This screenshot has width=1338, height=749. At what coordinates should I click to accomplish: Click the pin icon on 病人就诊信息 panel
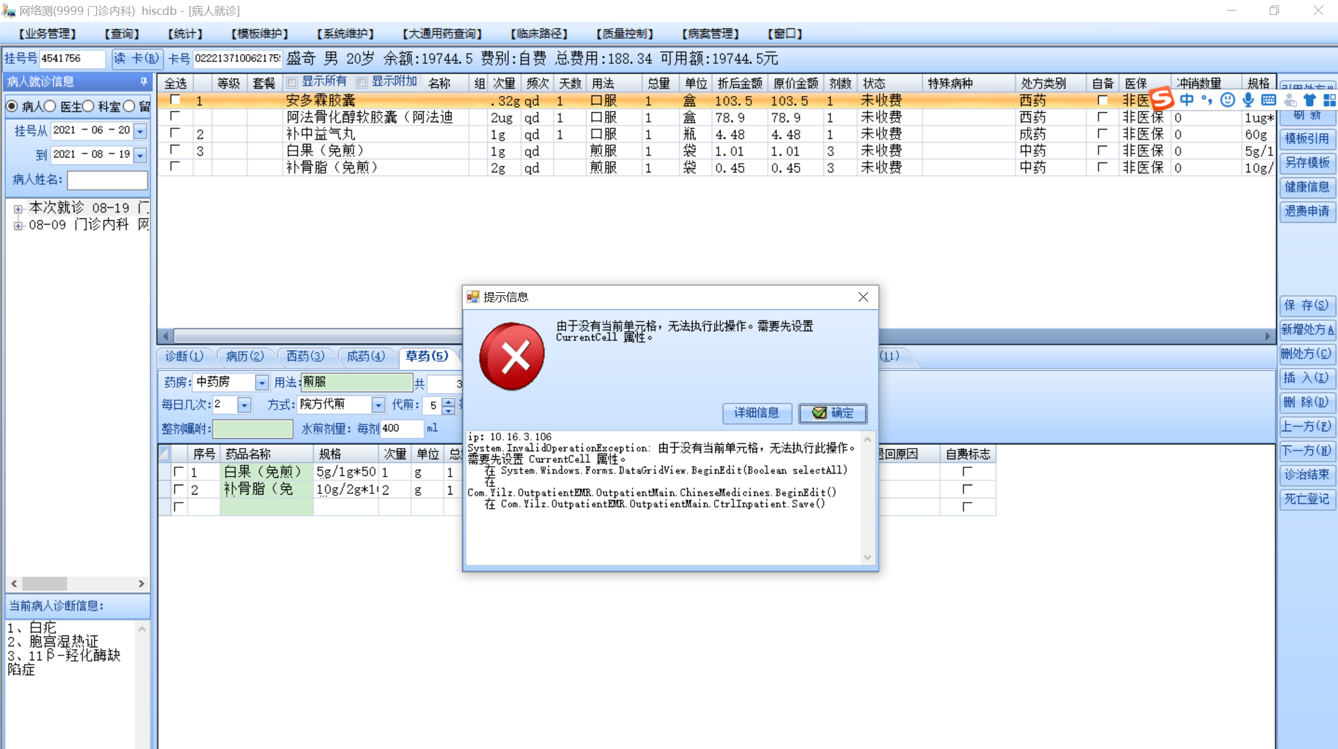click(143, 82)
